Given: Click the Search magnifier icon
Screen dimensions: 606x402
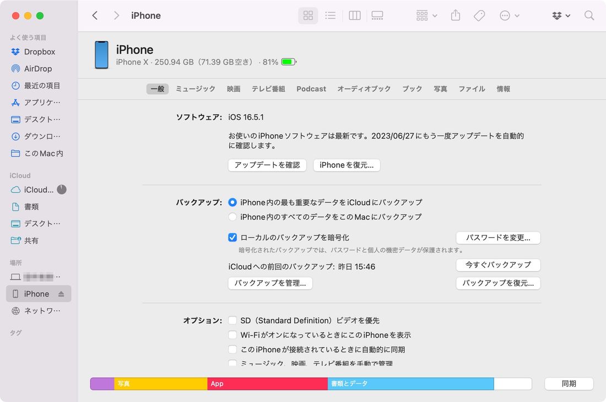Looking at the screenshot, I should click(x=589, y=15).
